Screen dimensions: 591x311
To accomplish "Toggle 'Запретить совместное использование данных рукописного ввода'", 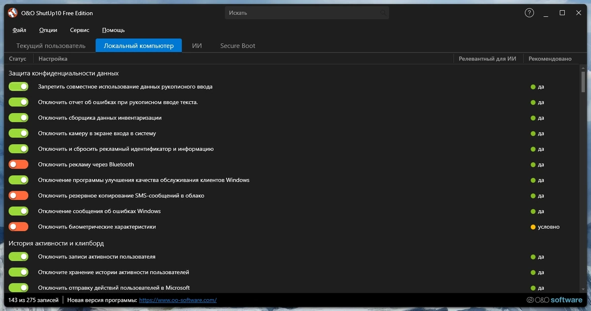I will coord(19,87).
